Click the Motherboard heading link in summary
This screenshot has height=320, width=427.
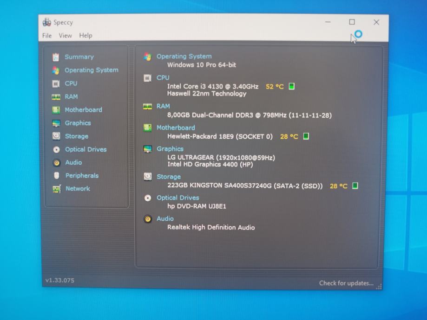click(176, 128)
